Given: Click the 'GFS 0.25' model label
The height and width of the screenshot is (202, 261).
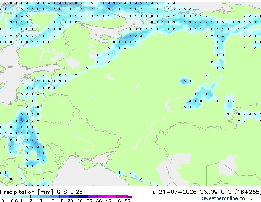Looking at the screenshot, I should (x=70, y=192).
